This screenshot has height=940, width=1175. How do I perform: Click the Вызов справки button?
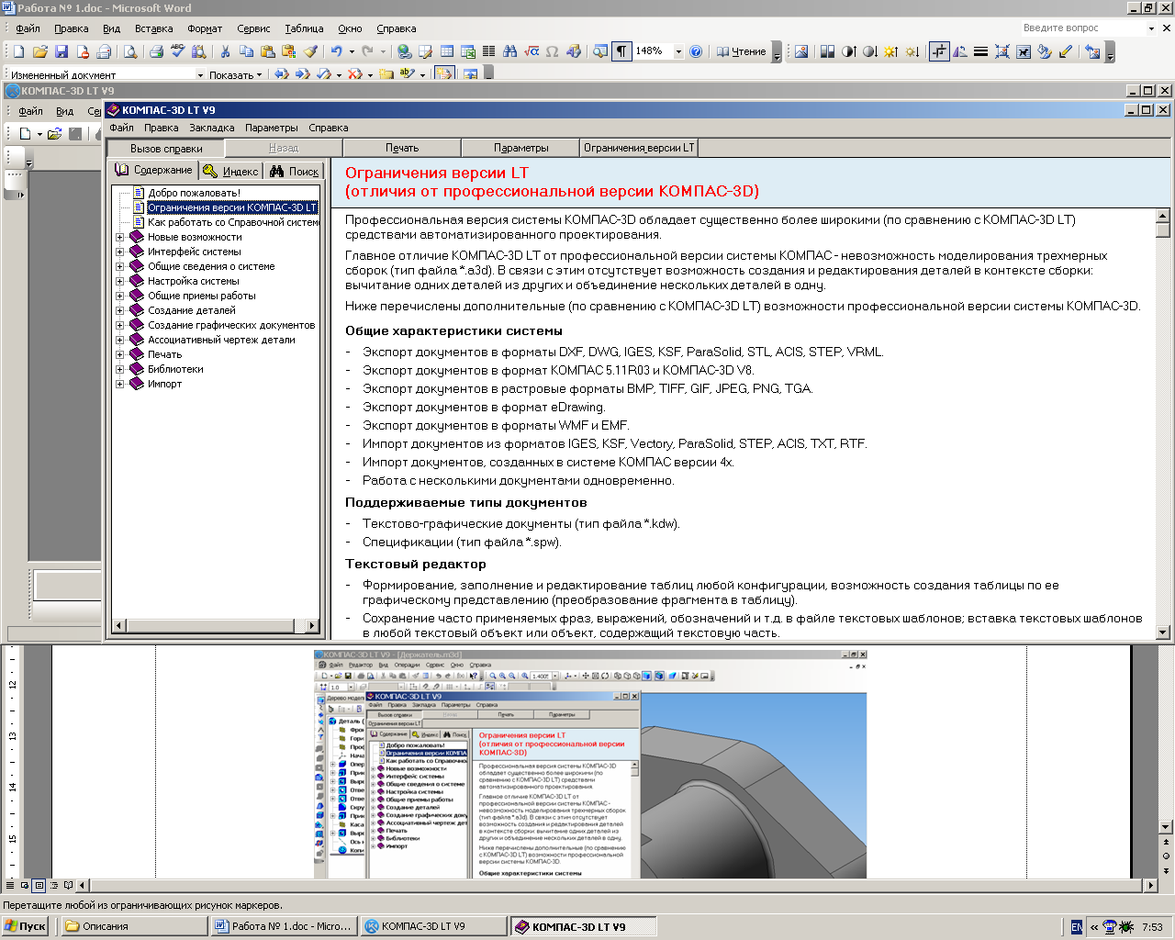[x=166, y=148]
